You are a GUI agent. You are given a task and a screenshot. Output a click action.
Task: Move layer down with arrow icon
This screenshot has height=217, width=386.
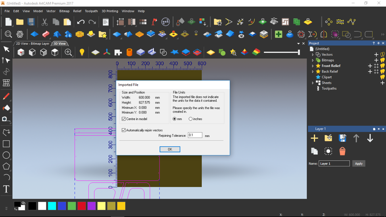pyautogui.click(x=370, y=138)
